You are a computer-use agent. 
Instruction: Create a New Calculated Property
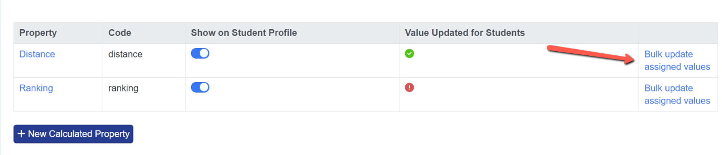click(x=73, y=134)
